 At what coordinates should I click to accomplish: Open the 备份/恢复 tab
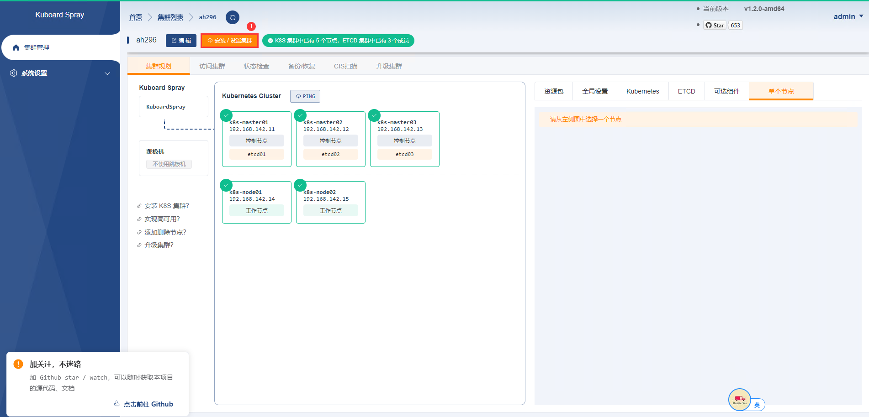302,66
